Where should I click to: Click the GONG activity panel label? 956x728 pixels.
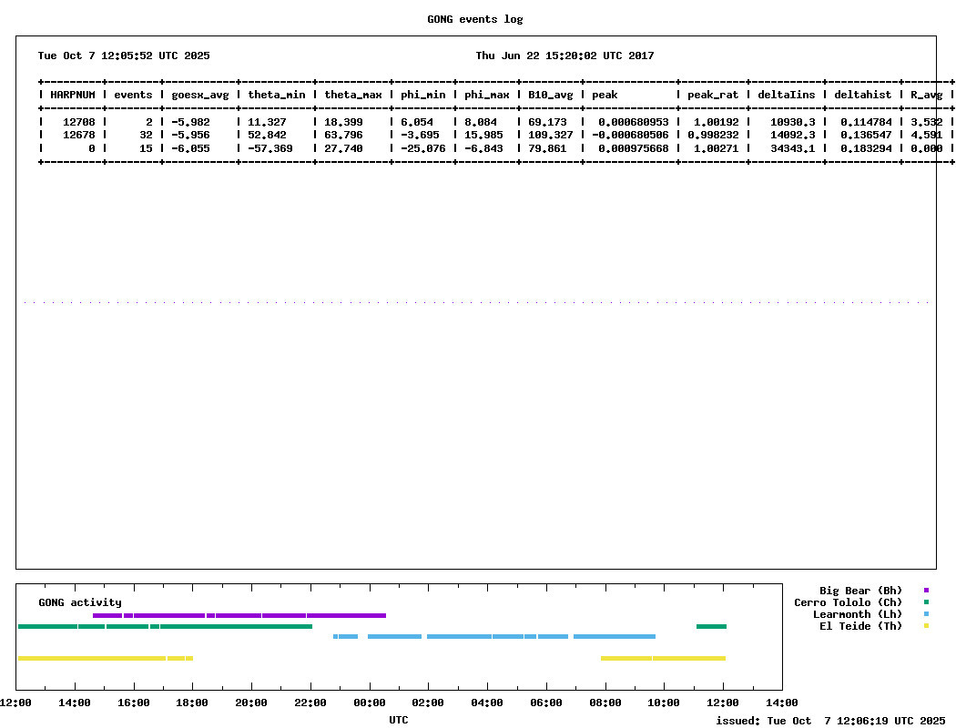click(x=80, y=602)
